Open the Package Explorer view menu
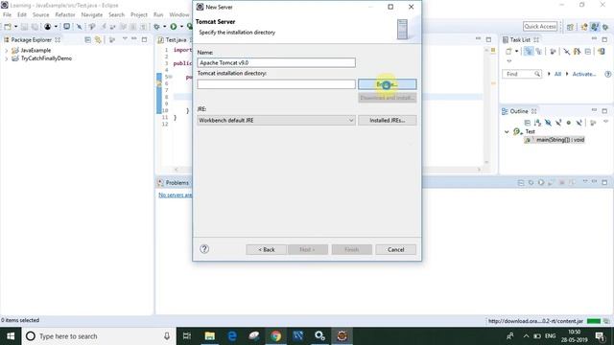The height and width of the screenshot is (345, 614). click(125, 39)
